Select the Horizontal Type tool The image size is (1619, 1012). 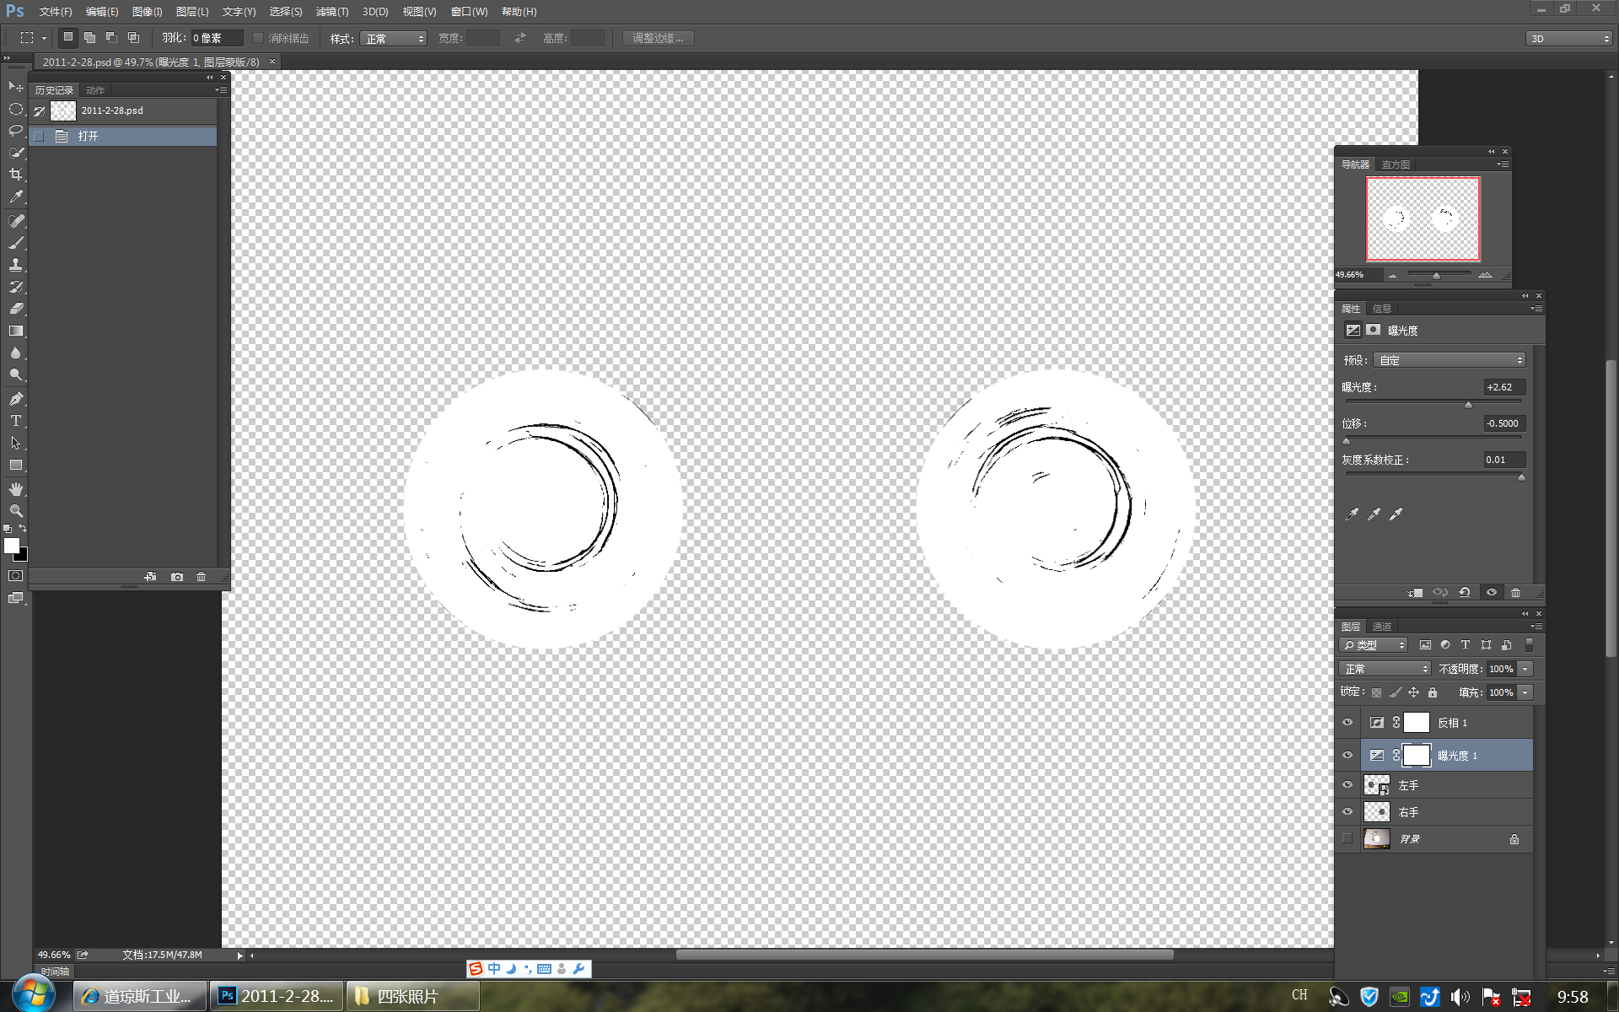[16, 421]
